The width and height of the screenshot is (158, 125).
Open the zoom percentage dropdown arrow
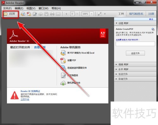coord(91,14)
